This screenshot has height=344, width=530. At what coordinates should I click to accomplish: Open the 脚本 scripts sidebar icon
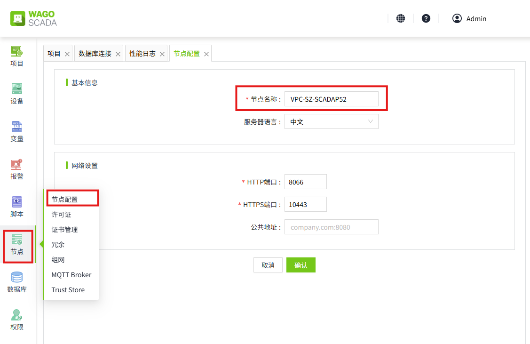[x=17, y=207]
